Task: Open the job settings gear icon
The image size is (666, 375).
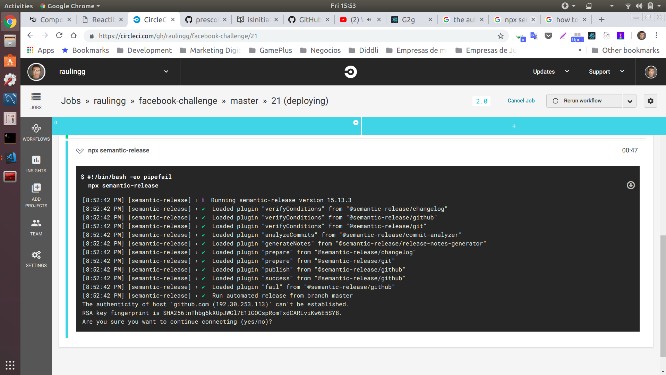Action: click(x=650, y=101)
